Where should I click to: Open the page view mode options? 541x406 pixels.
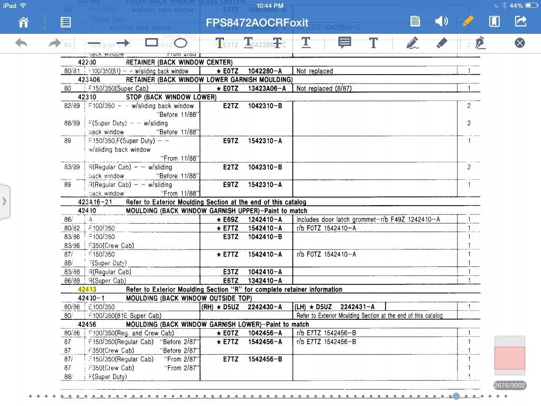(x=415, y=22)
